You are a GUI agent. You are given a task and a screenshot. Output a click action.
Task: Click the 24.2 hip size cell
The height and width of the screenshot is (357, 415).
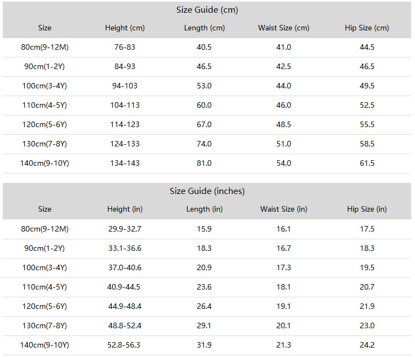tap(367, 345)
